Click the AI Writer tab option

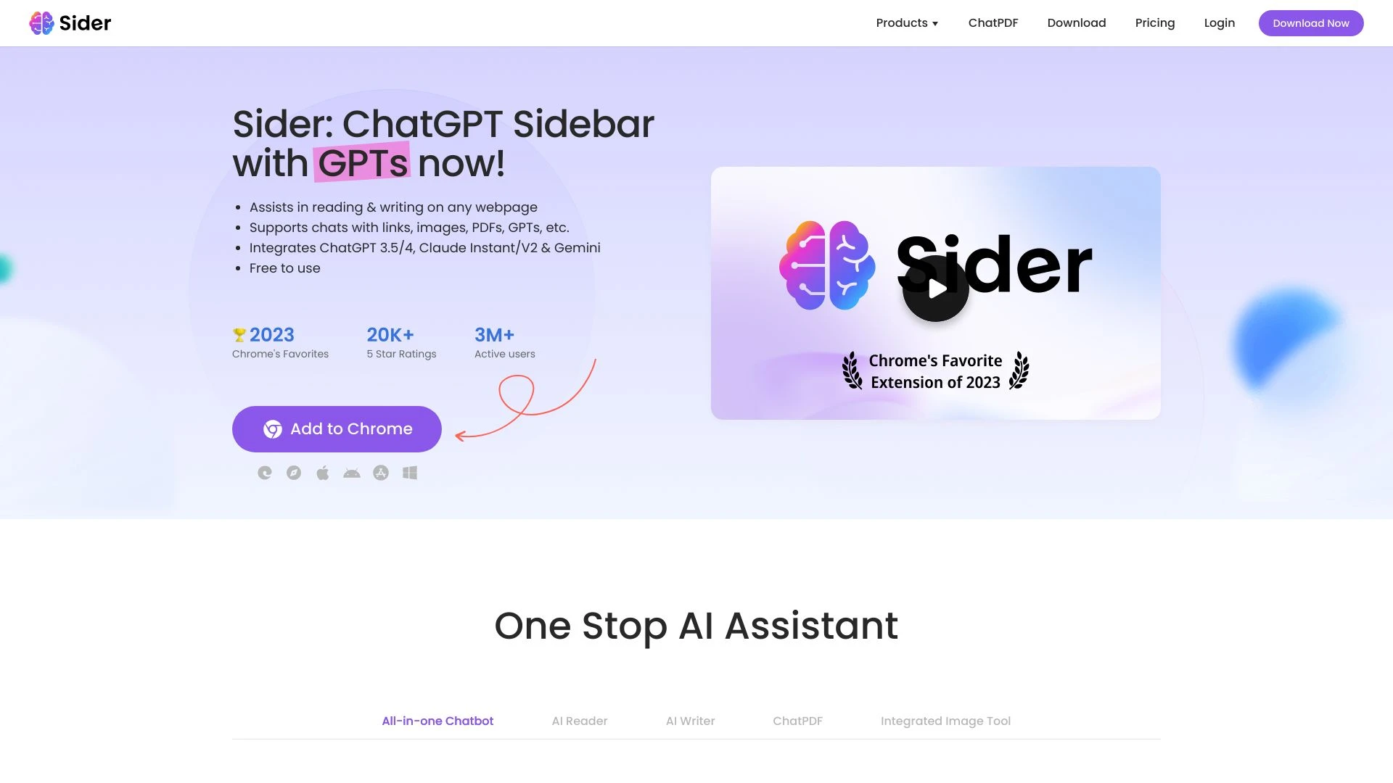pyautogui.click(x=691, y=721)
